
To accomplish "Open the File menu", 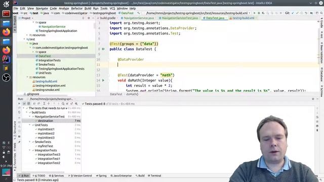I will pyautogui.click(x=16, y=9).
